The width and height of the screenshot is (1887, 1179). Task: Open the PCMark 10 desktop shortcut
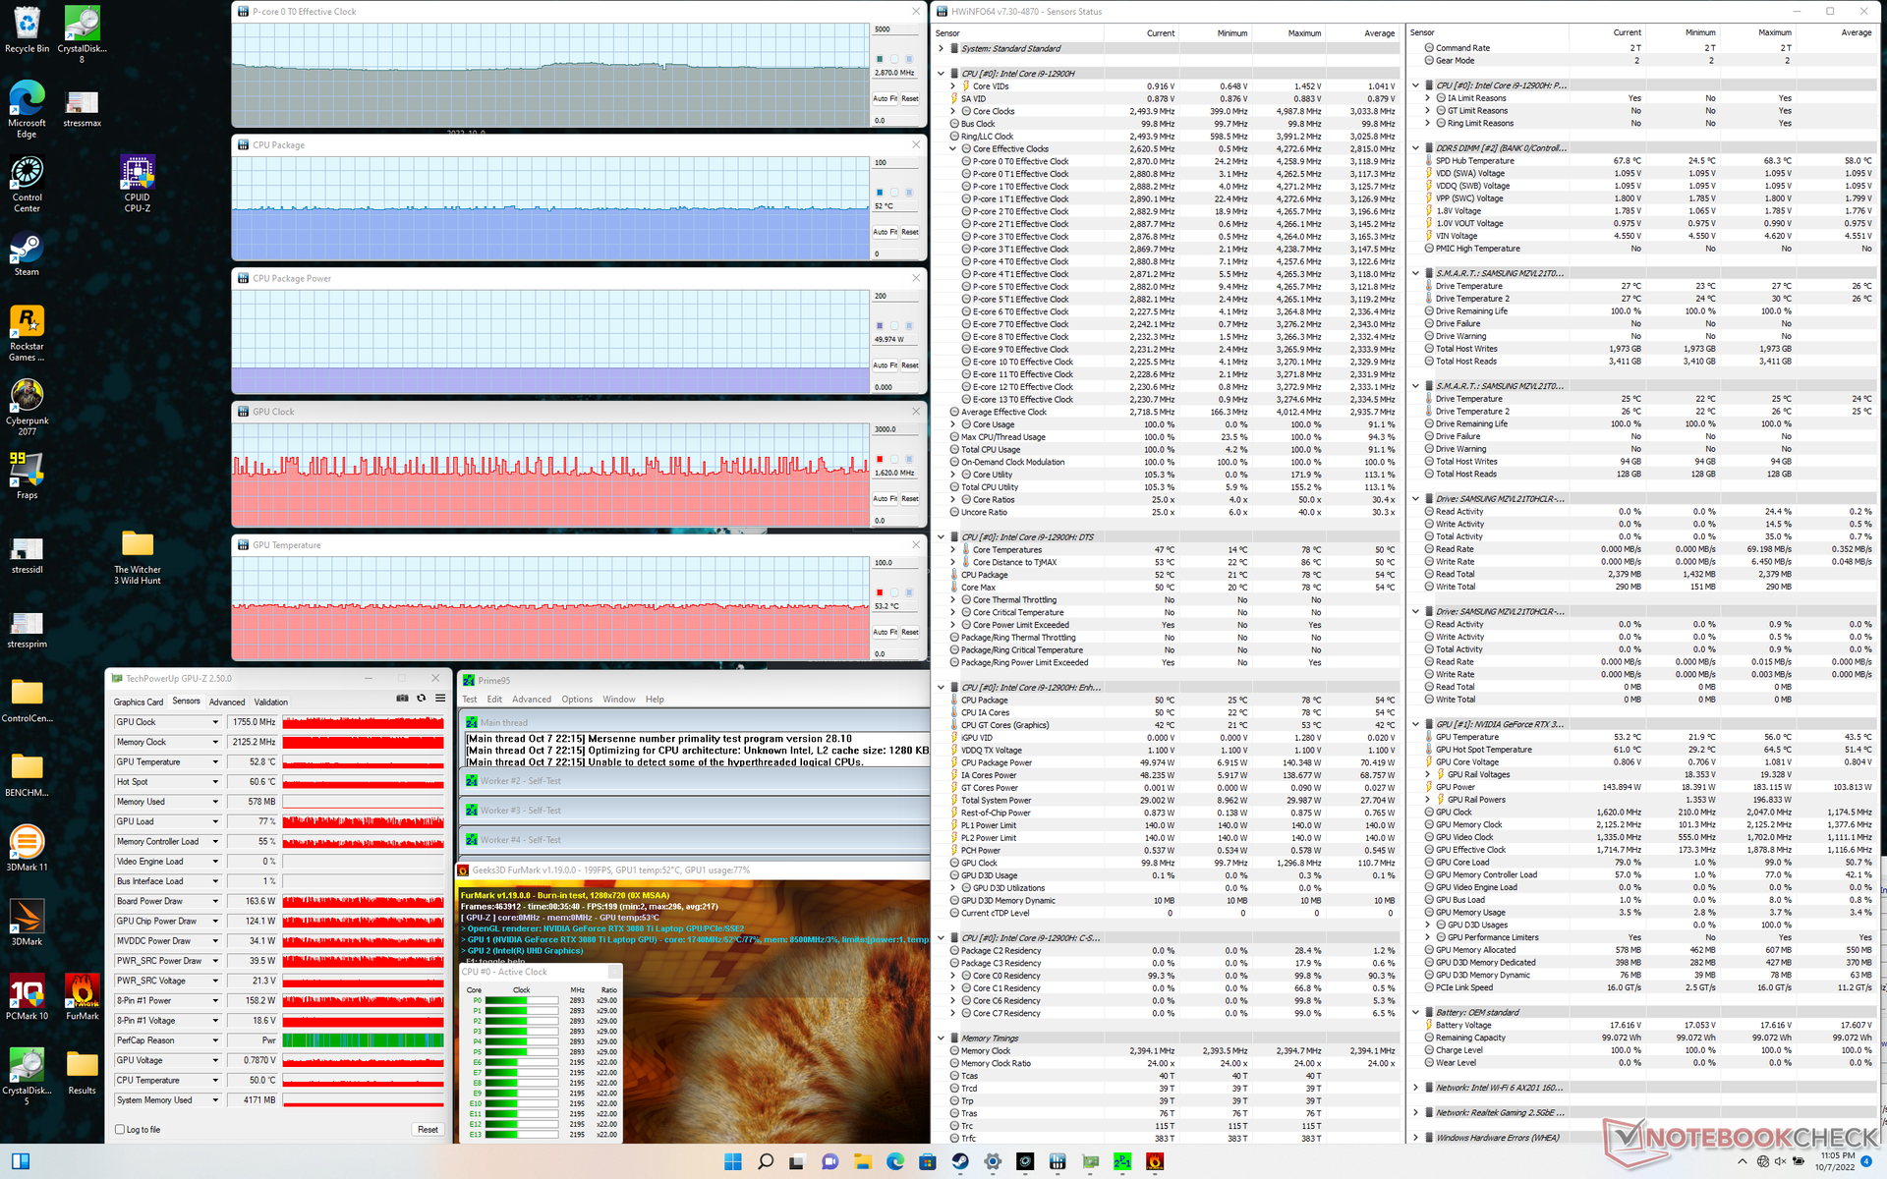[x=28, y=996]
